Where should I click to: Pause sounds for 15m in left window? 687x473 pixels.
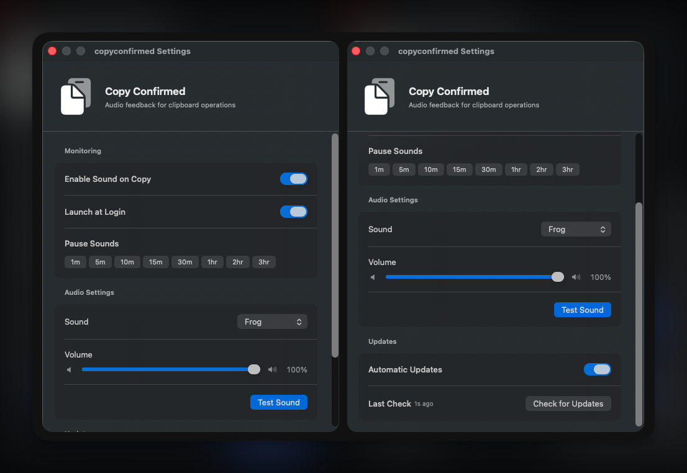[155, 262]
